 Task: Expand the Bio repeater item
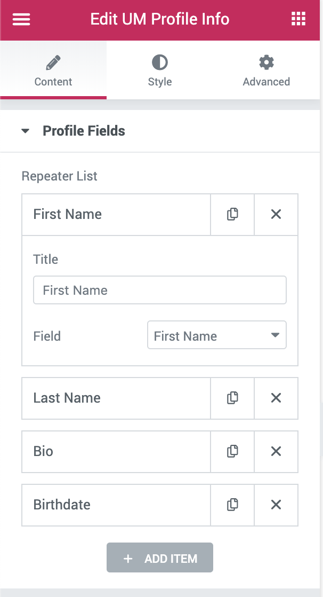pos(116,452)
